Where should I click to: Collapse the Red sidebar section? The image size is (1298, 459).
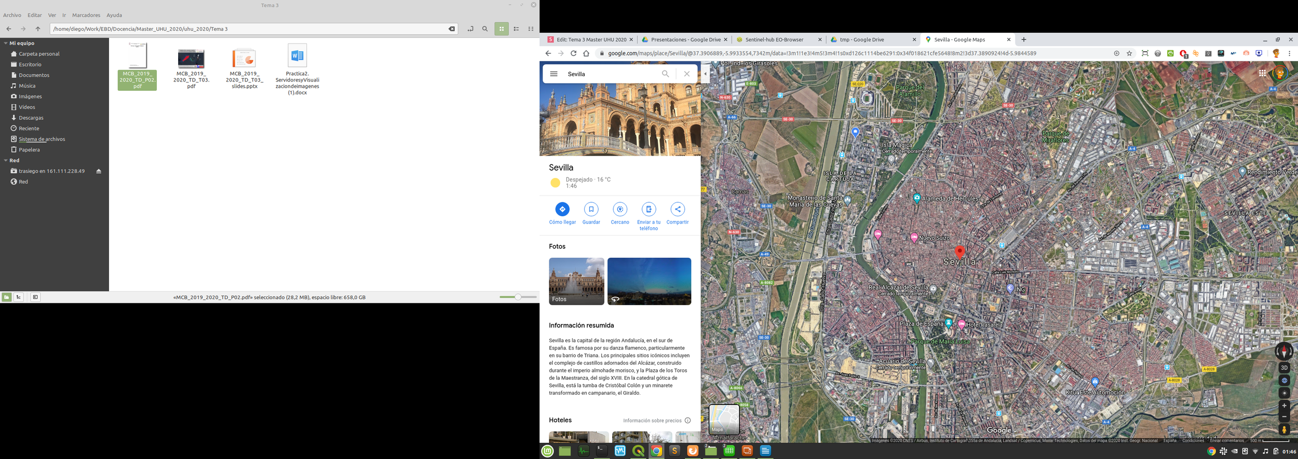(x=6, y=160)
